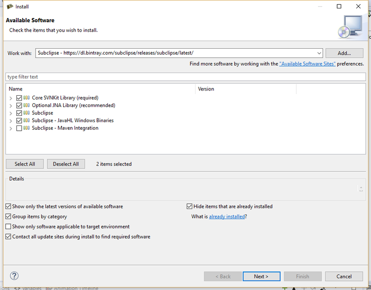Select JavaHL Windows Binaries category icon
Screen dimensions: 371x290
pyautogui.click(x=26, y=120)
